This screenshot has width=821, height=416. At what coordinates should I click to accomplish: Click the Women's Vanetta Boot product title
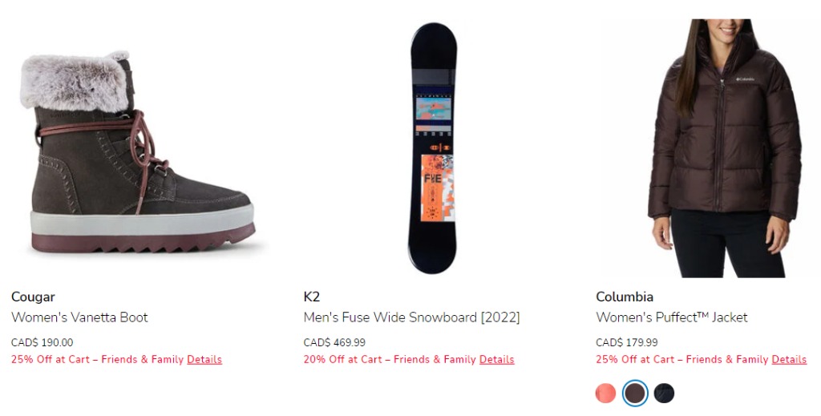click(x=79, y=317)
